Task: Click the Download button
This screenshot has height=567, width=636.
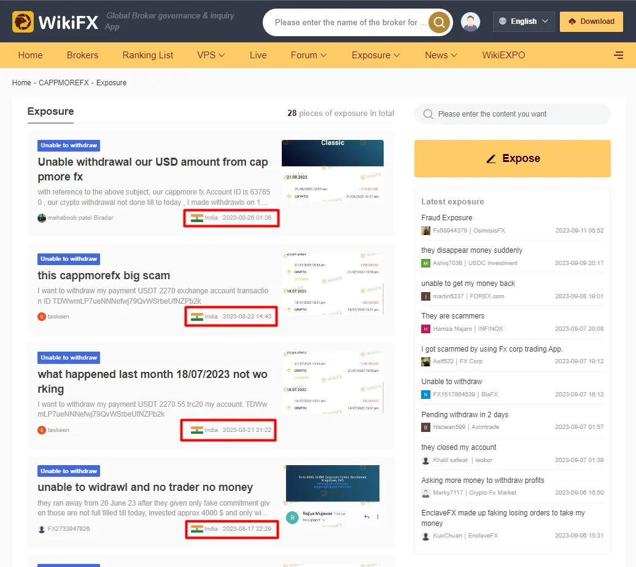Action: pos(591,21)
